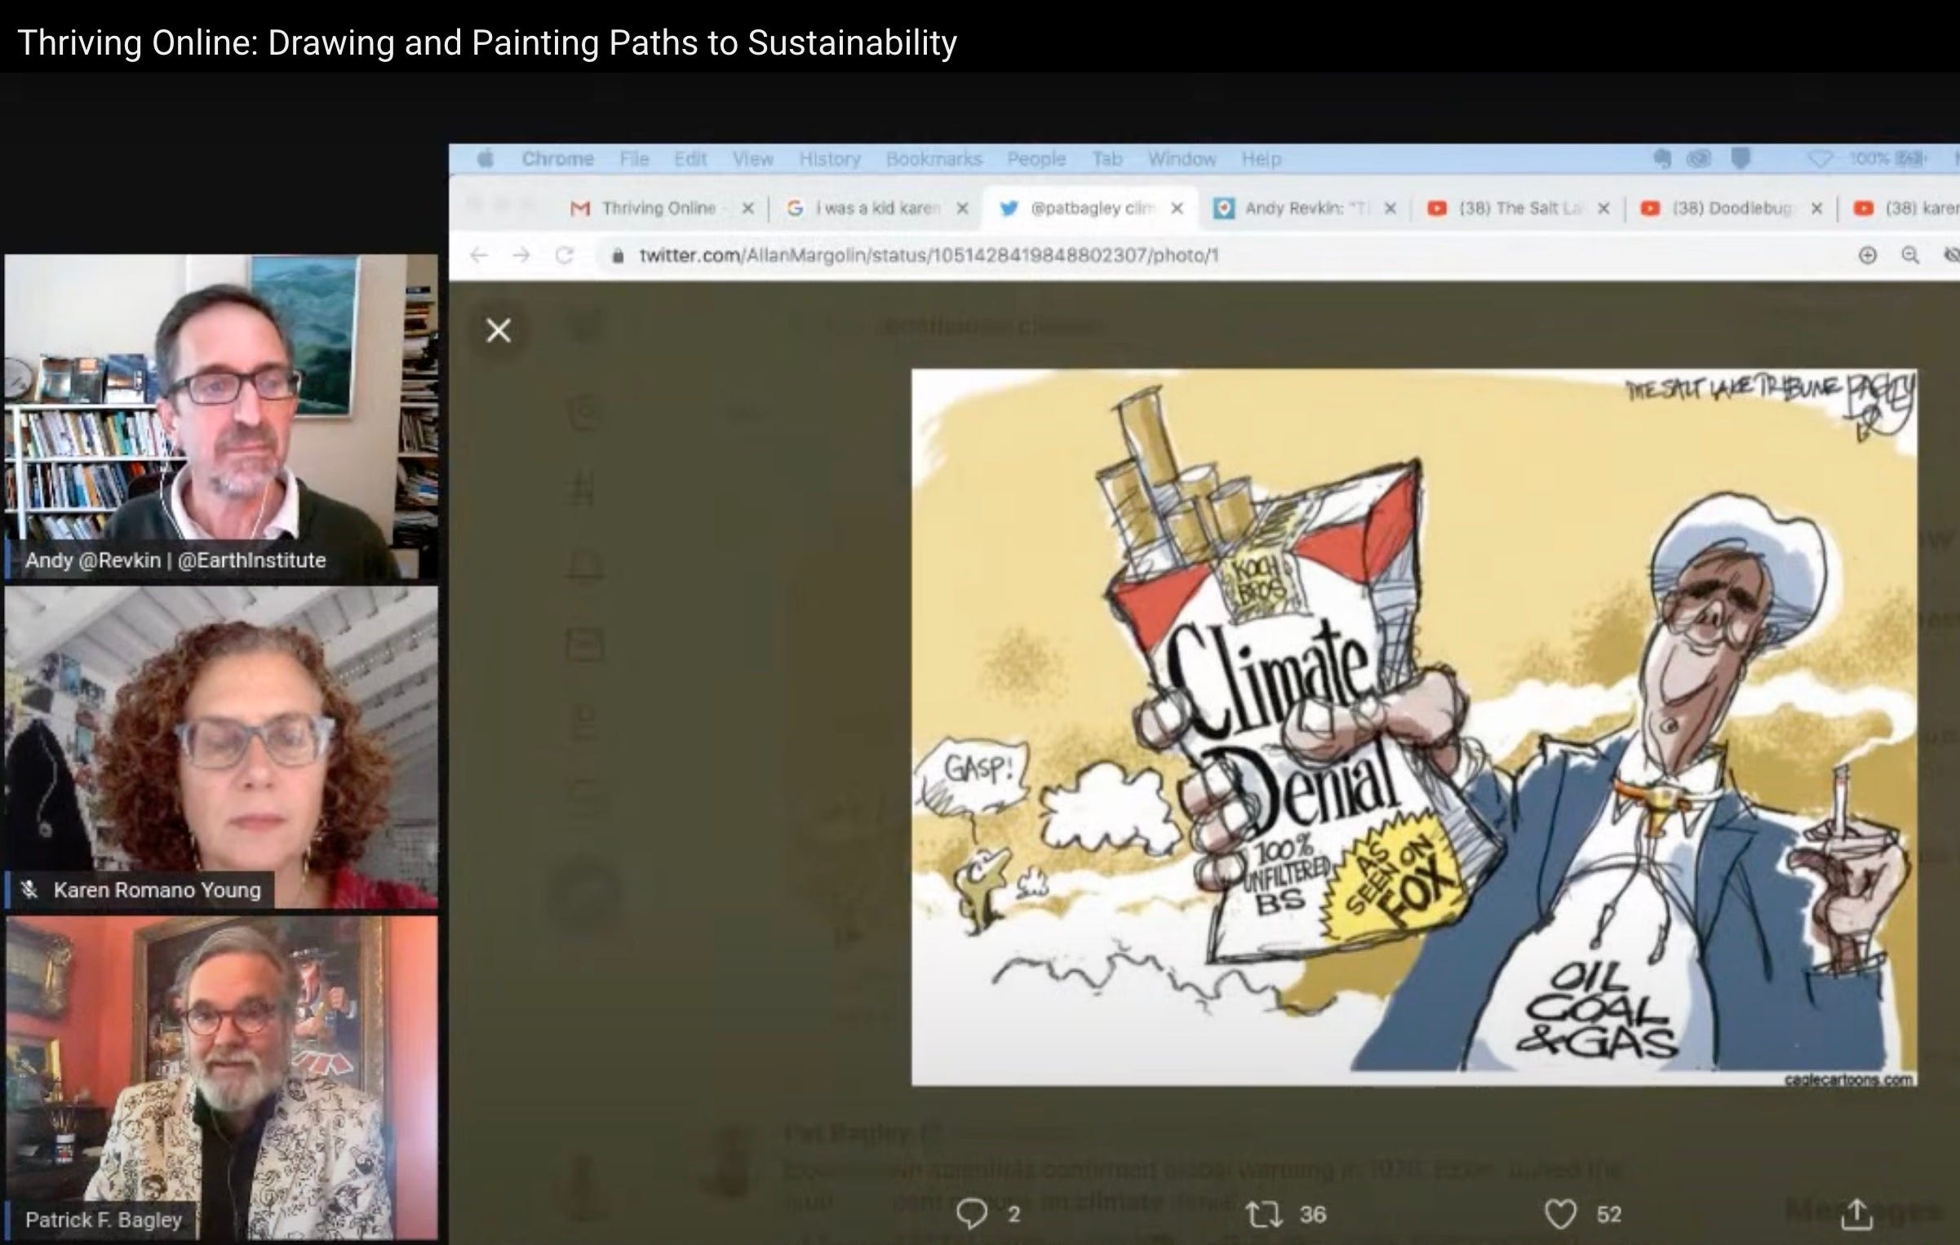Open the People menu
The image size is (1960, 1245).
click(1036, 159)
